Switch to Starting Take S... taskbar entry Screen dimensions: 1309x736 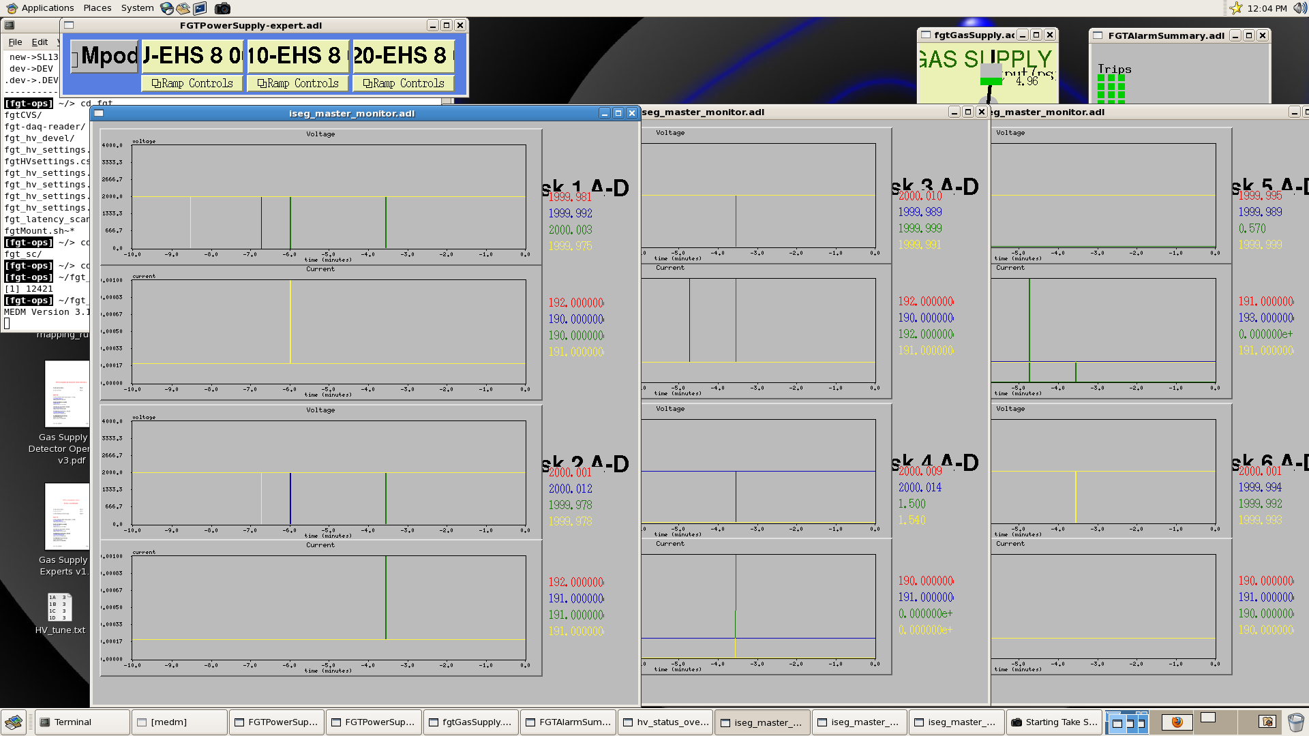point(1053,722)
